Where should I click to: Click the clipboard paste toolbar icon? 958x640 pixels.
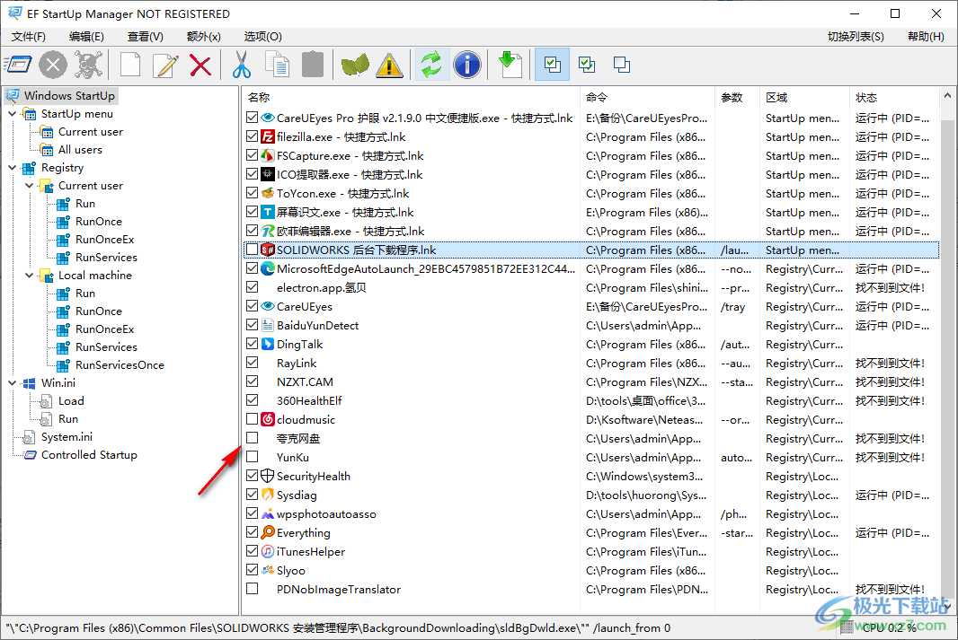tap(313, 65)
